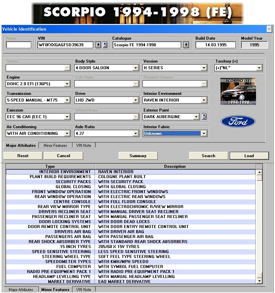Image resolution: width=275 pixels, height=293 pixels.
Task: Click the Scorpio FE car thumbnail
Action: point(238,91)
